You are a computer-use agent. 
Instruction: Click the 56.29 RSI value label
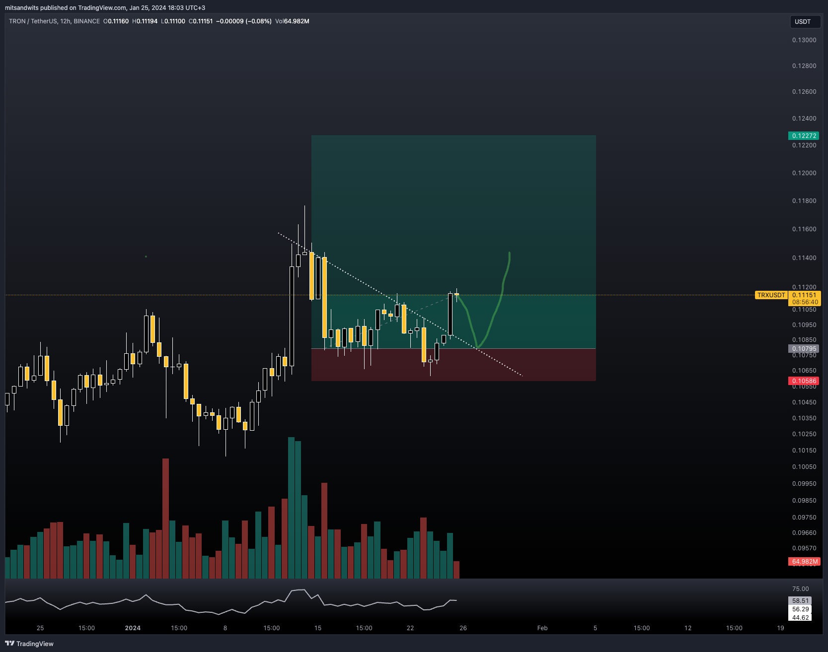(x=800, y=609)
